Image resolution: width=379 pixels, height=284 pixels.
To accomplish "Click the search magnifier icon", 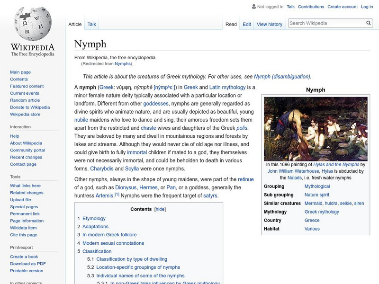I will click(369, 23).
